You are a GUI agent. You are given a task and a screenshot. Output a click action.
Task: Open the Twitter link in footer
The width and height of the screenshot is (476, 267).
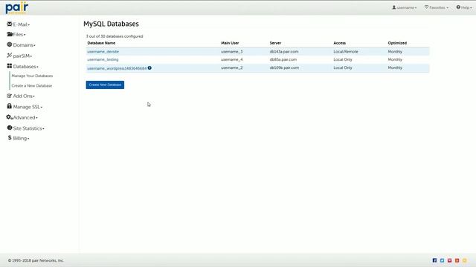442,260
